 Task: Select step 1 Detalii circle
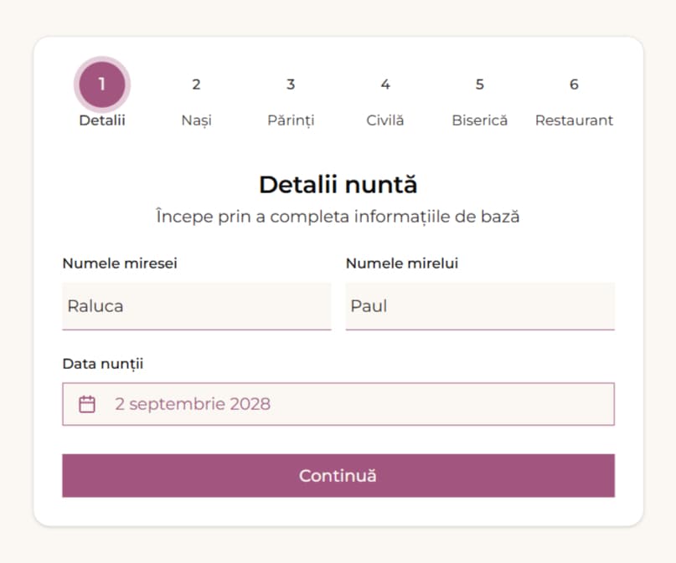[x=102, y=84]
